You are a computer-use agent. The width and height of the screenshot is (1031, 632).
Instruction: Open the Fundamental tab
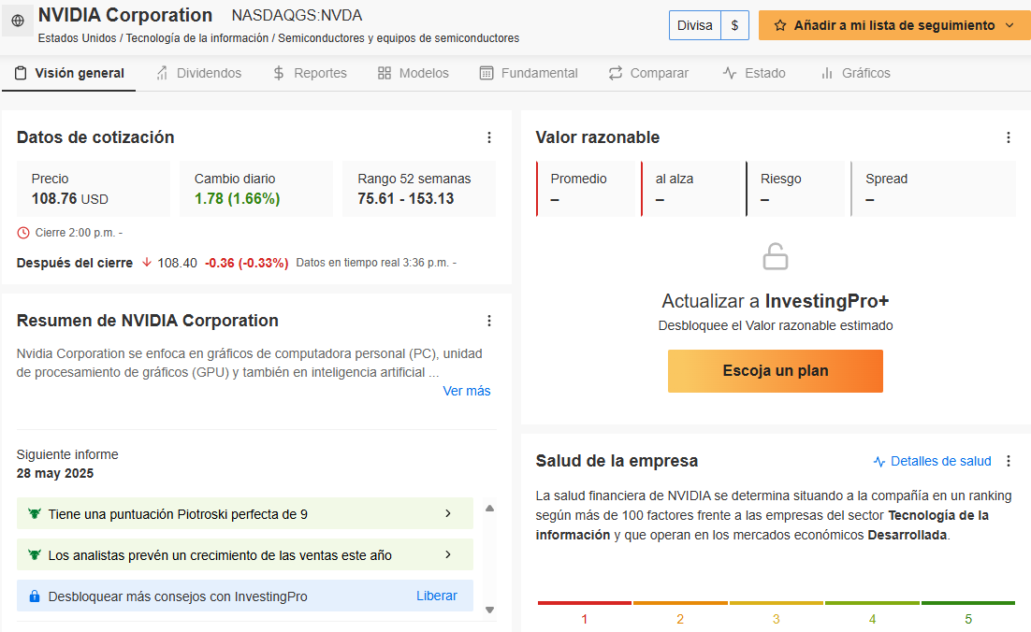(x=529, y=73)
